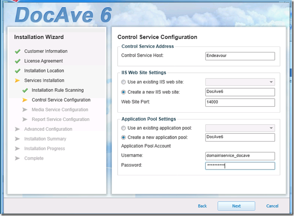The image size is (294, 216).
Task: Click Media Service Configuration step text
Action: coord(60,110)
